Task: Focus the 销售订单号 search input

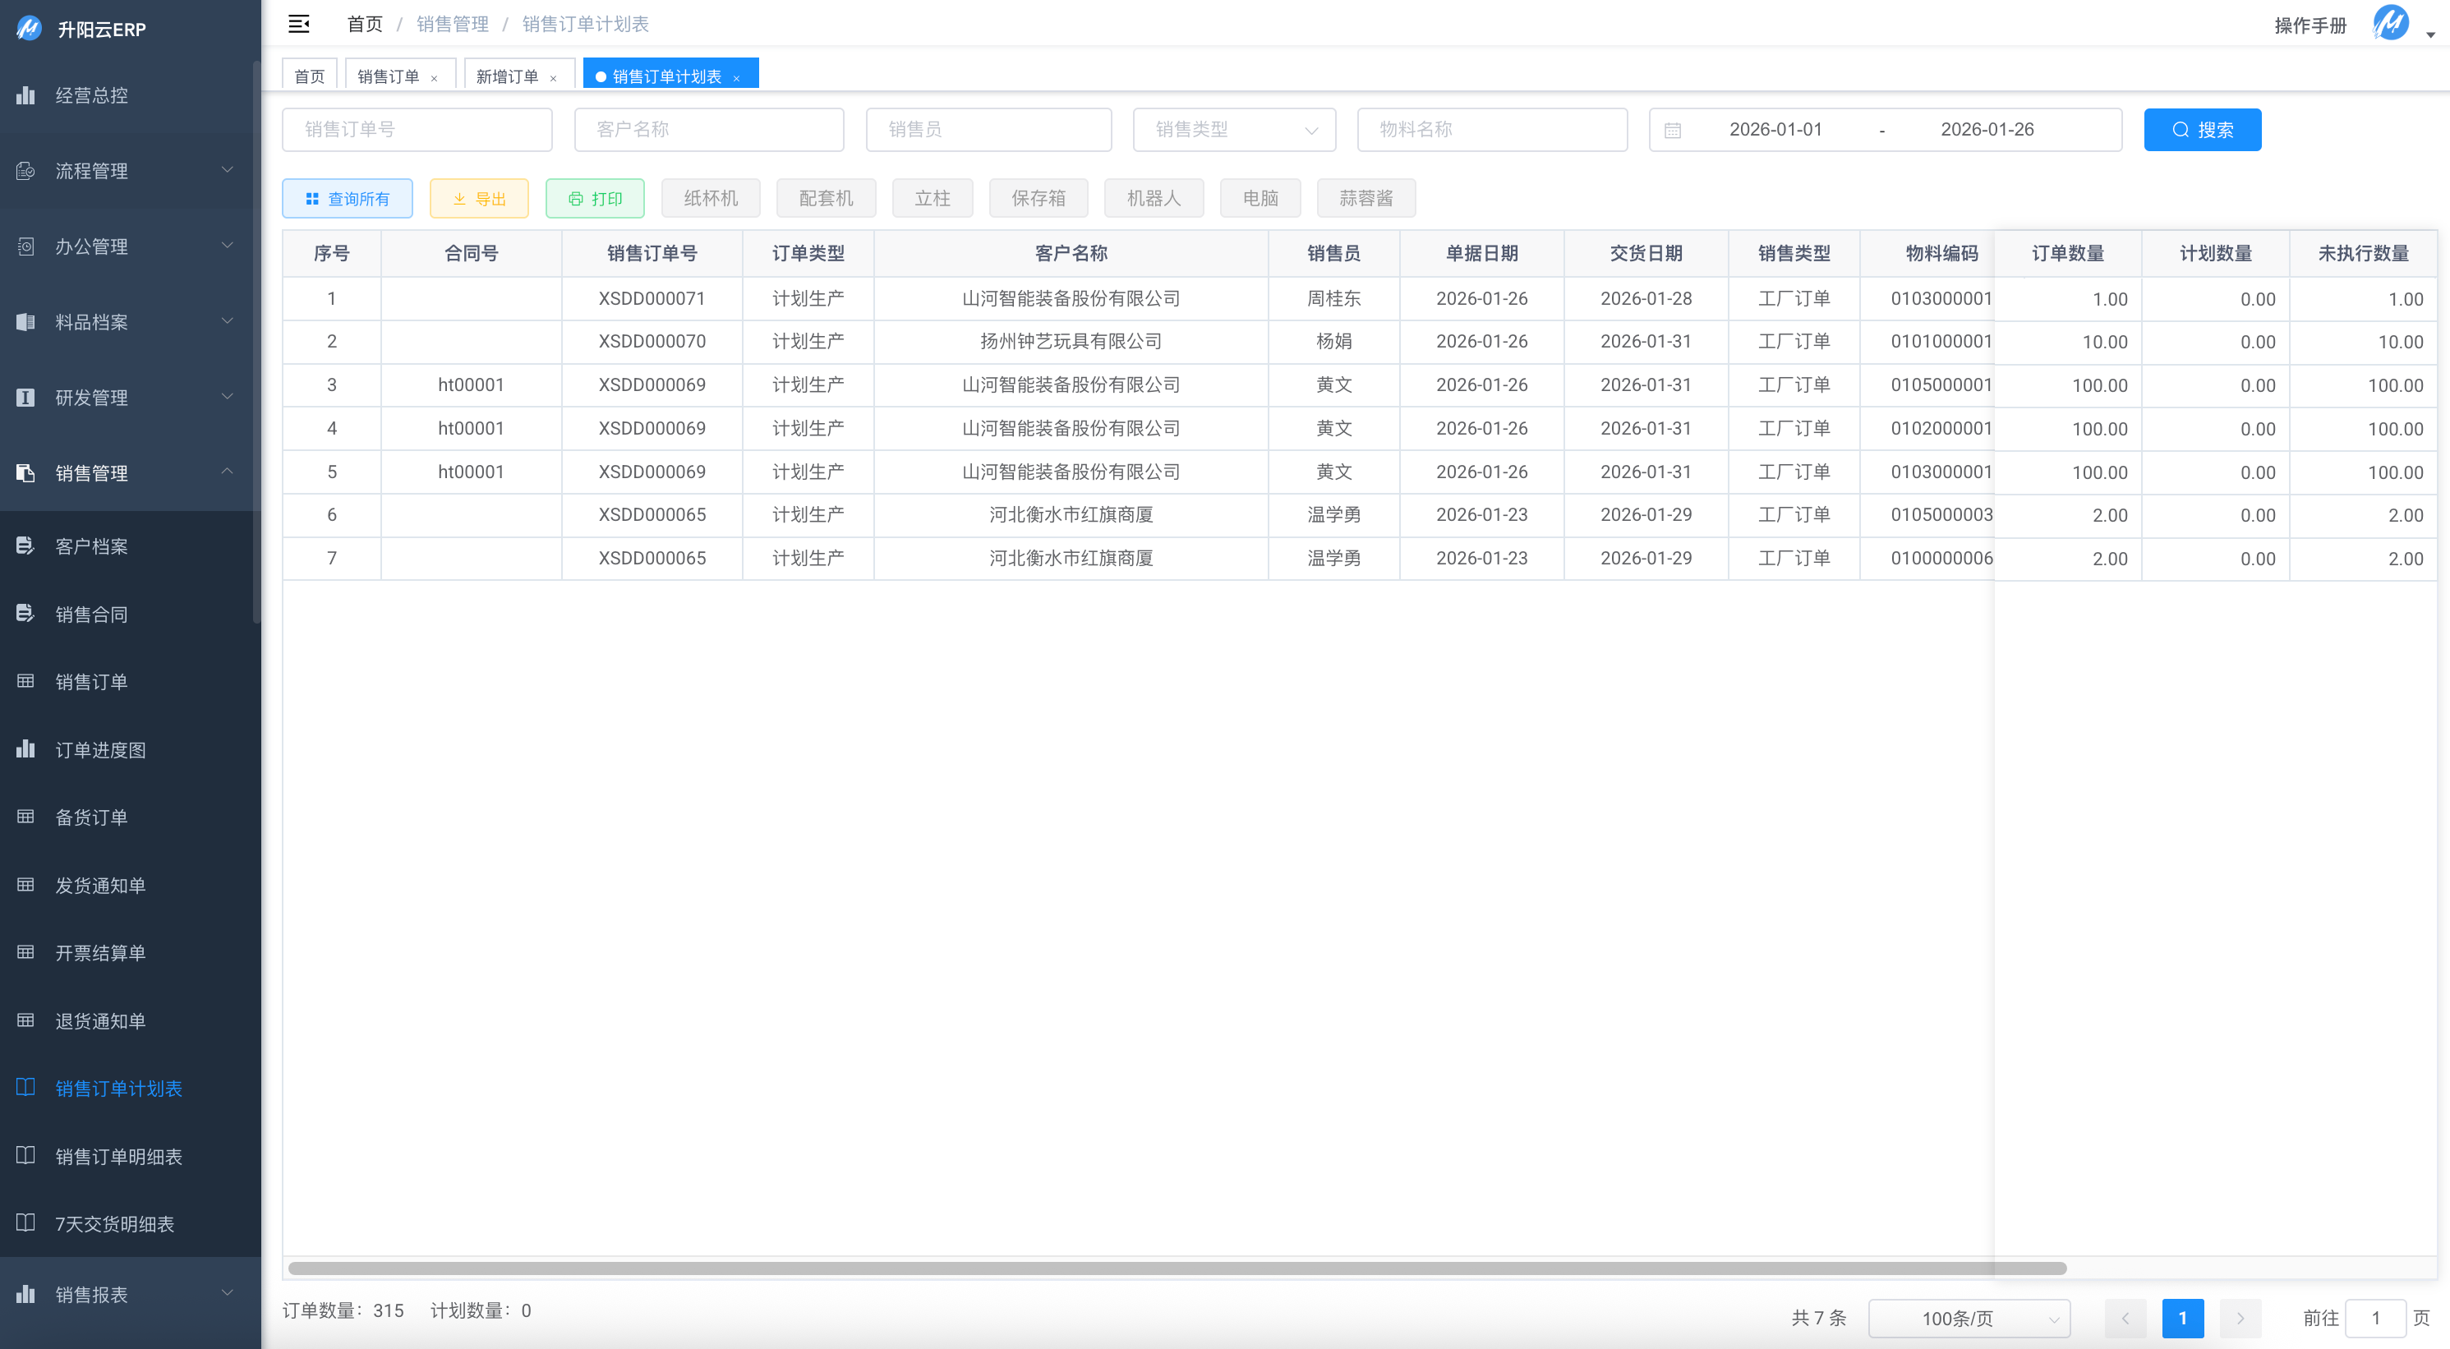Action: [417, 129]
